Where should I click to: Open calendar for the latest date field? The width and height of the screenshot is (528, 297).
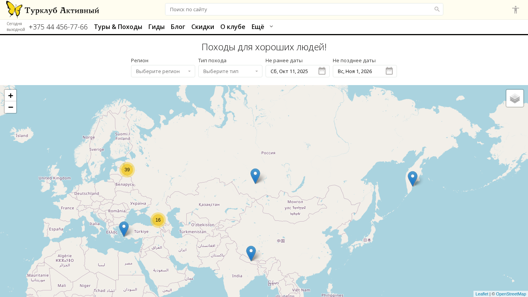(389, 71)
